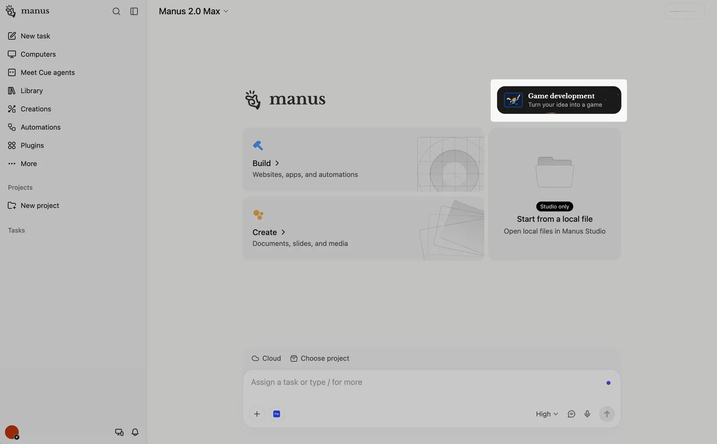The image size is (717, 444).
Task: Open the devices icon at sidebar bottom
Action: 119,432
